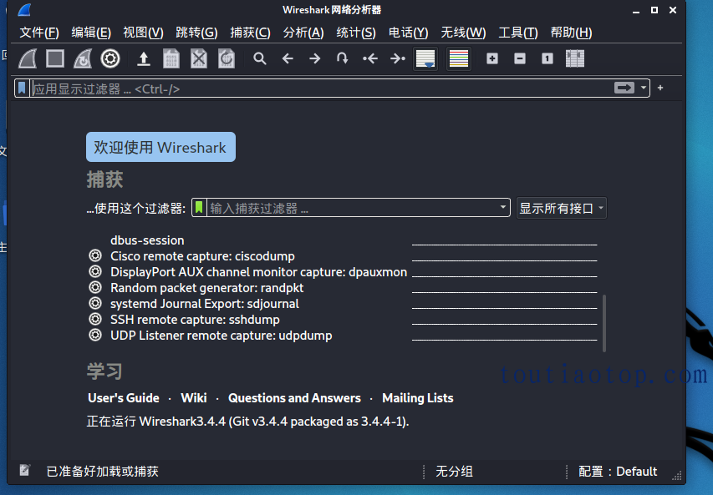Go forward in packet history arrow
The width and height of the screenshot is (713, 495).
coord(314,58)
